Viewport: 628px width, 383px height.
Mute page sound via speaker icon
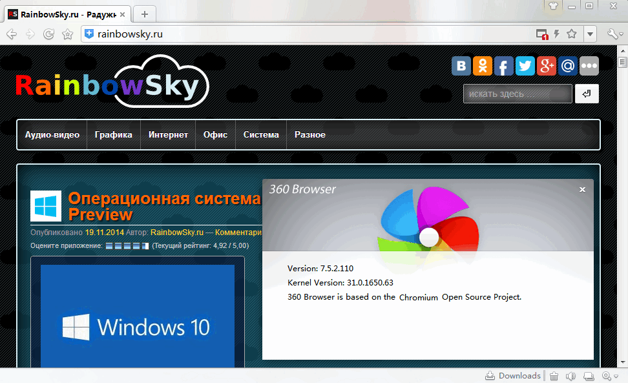pos(570,376)
